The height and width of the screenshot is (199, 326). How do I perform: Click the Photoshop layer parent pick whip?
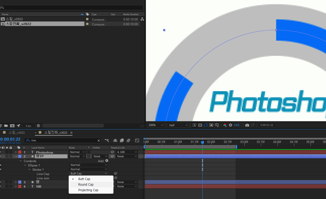112,152
